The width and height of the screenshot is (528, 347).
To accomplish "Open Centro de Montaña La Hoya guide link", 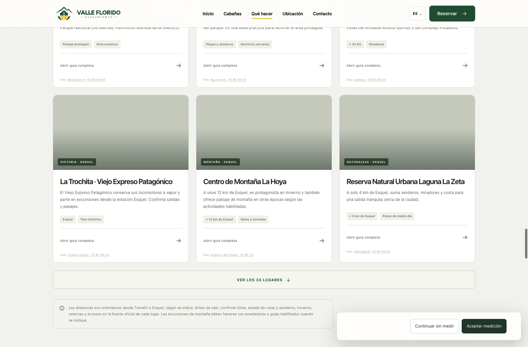I will click(220, 241).
